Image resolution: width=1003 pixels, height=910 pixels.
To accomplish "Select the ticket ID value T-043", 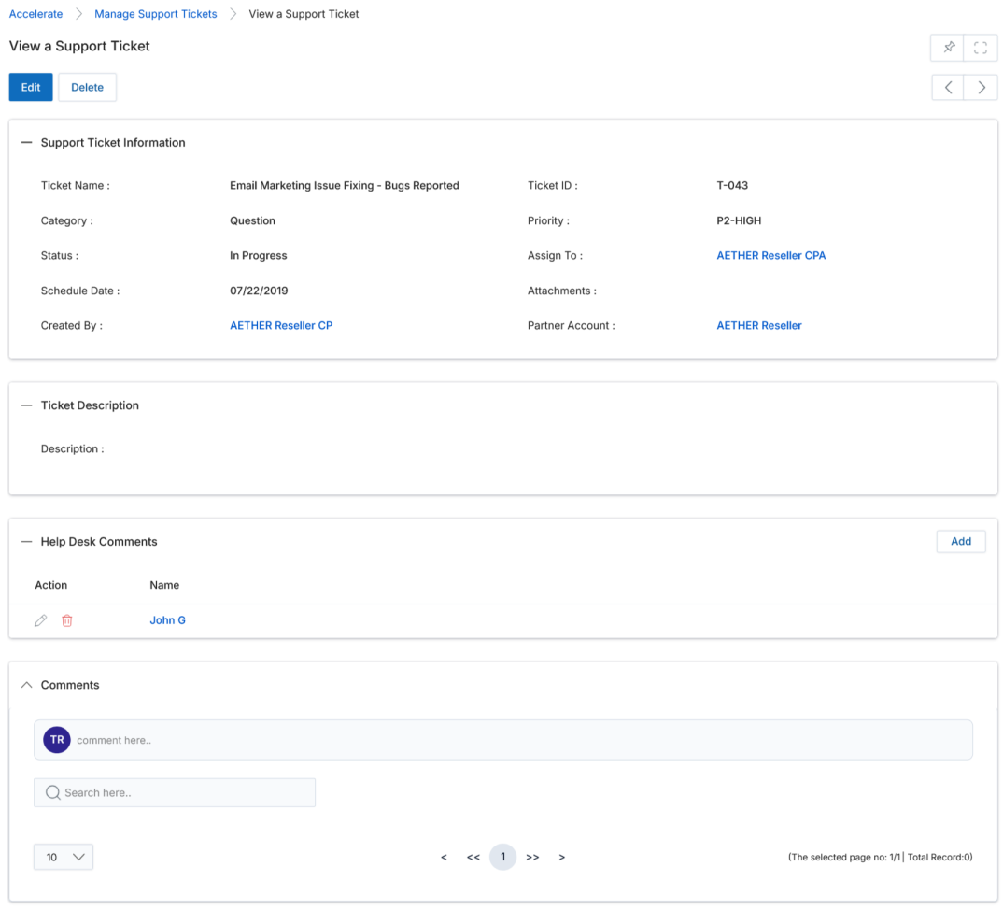I will pyautogui.click(x=732, y=186).
